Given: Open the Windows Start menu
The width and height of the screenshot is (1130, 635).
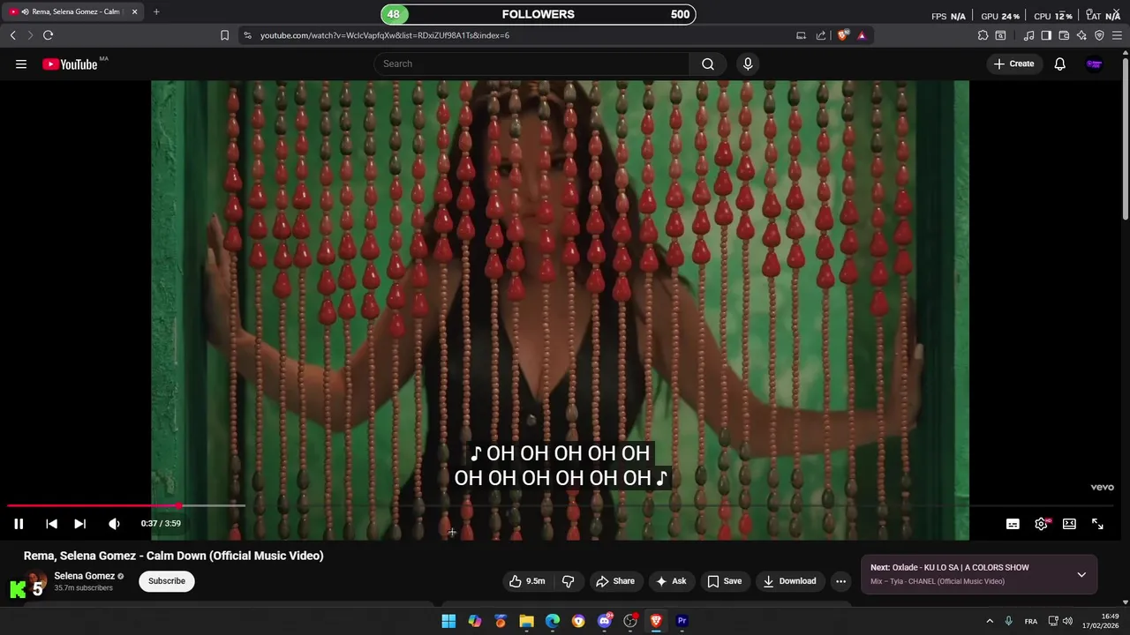Looking at the screenshot, I should tap(448, 621).
